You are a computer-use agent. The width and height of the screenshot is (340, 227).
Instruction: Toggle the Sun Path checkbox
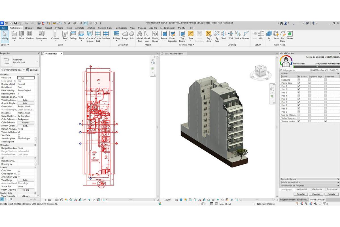(x=19, y=135)
